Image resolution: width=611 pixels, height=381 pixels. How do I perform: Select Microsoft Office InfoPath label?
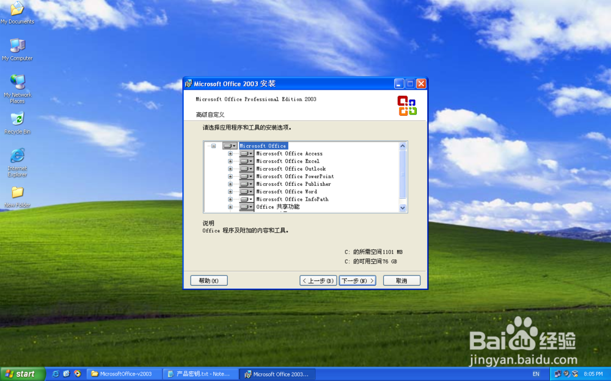tap(292, 199)
